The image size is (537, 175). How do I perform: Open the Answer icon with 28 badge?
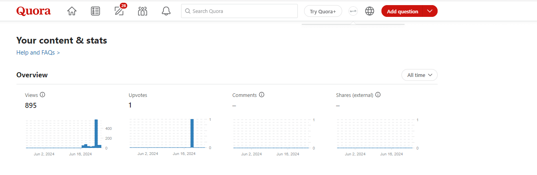pyautogui.click(x=119, y=11)
